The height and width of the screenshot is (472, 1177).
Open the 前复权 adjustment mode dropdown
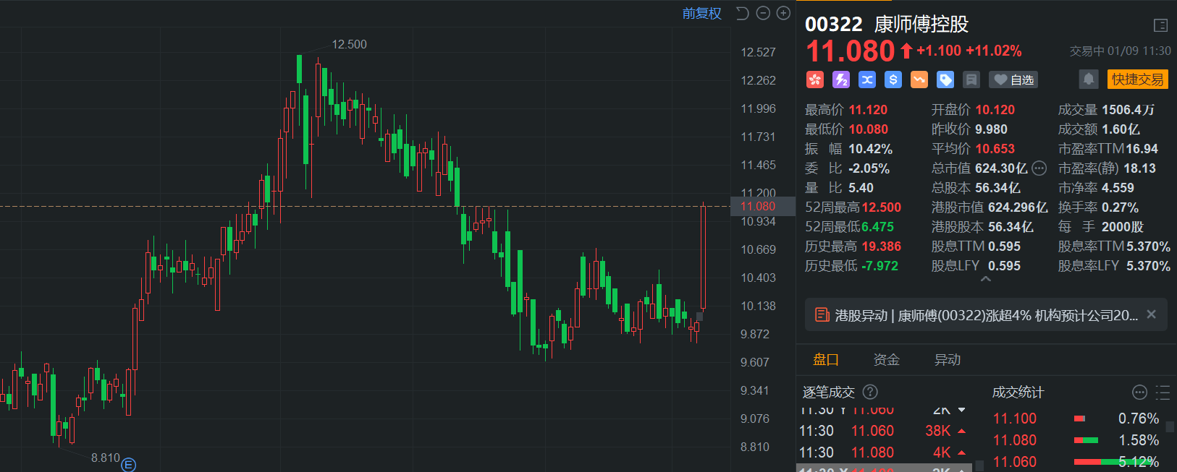(x=702, y=14)
